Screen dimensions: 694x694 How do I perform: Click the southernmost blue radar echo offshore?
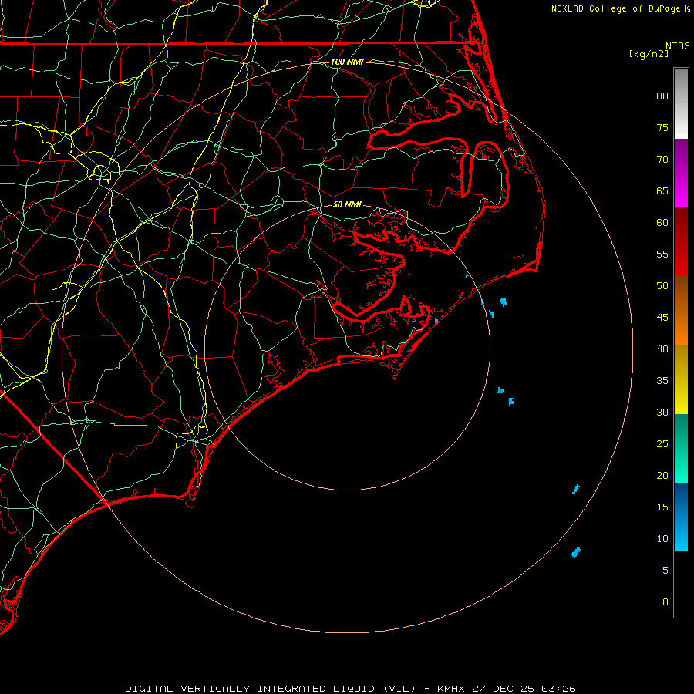(x=576, y=552)
